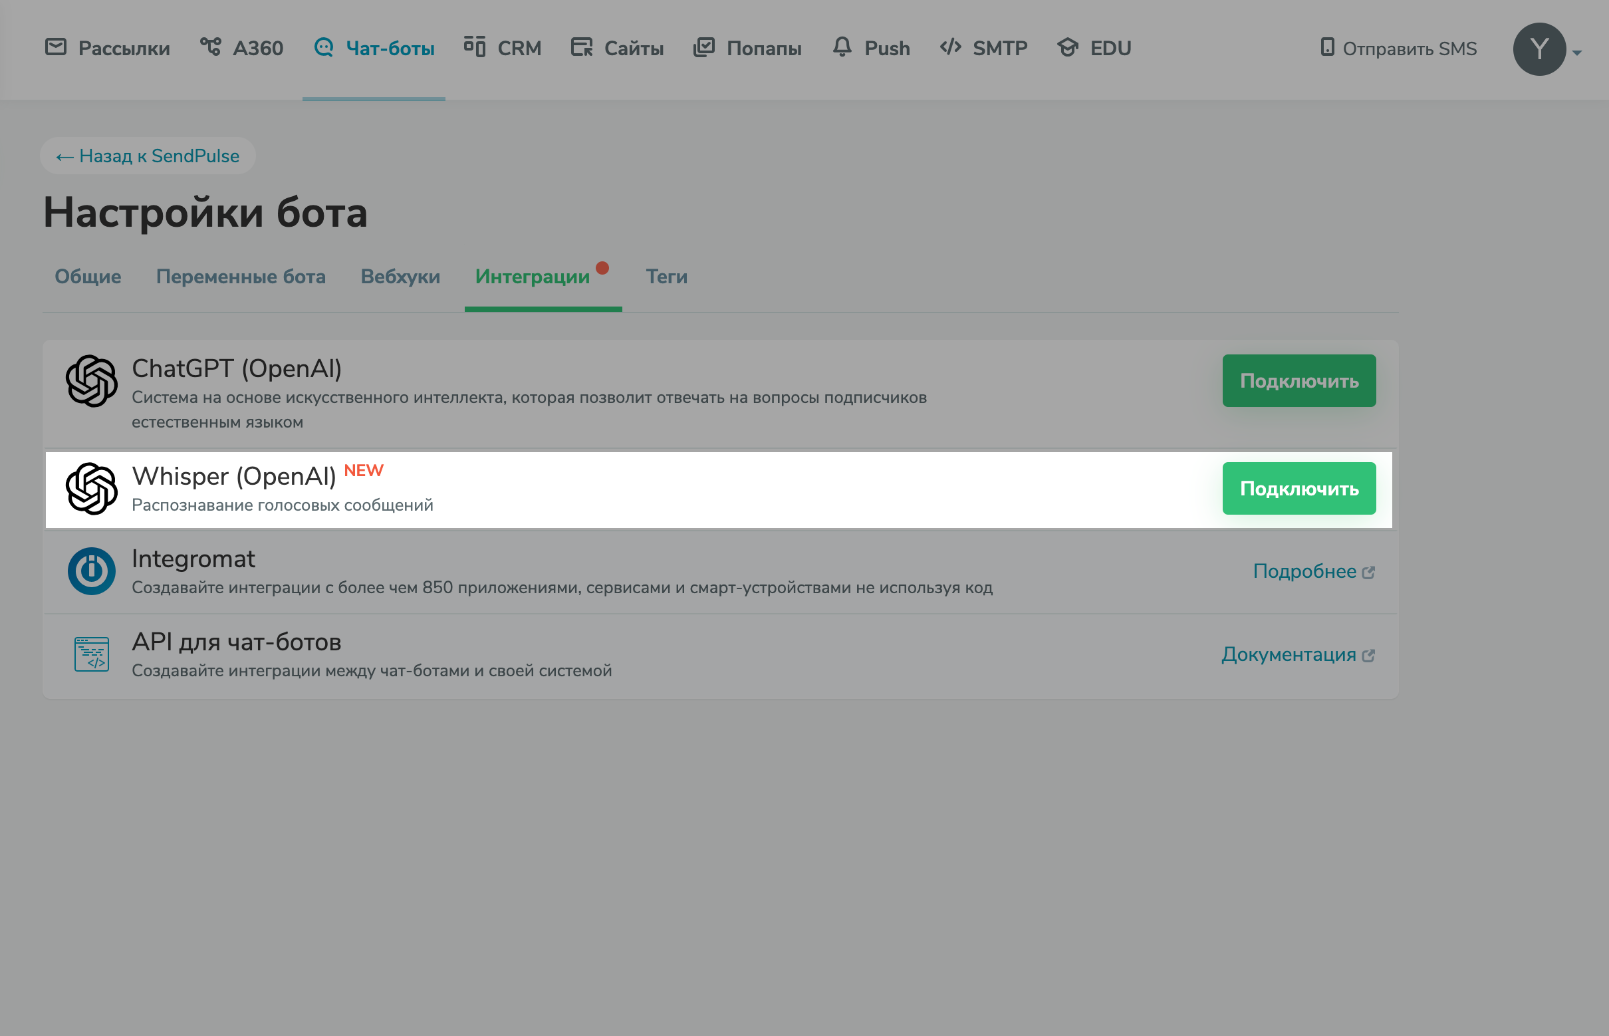Go to the Теги tab

point(667,277)
